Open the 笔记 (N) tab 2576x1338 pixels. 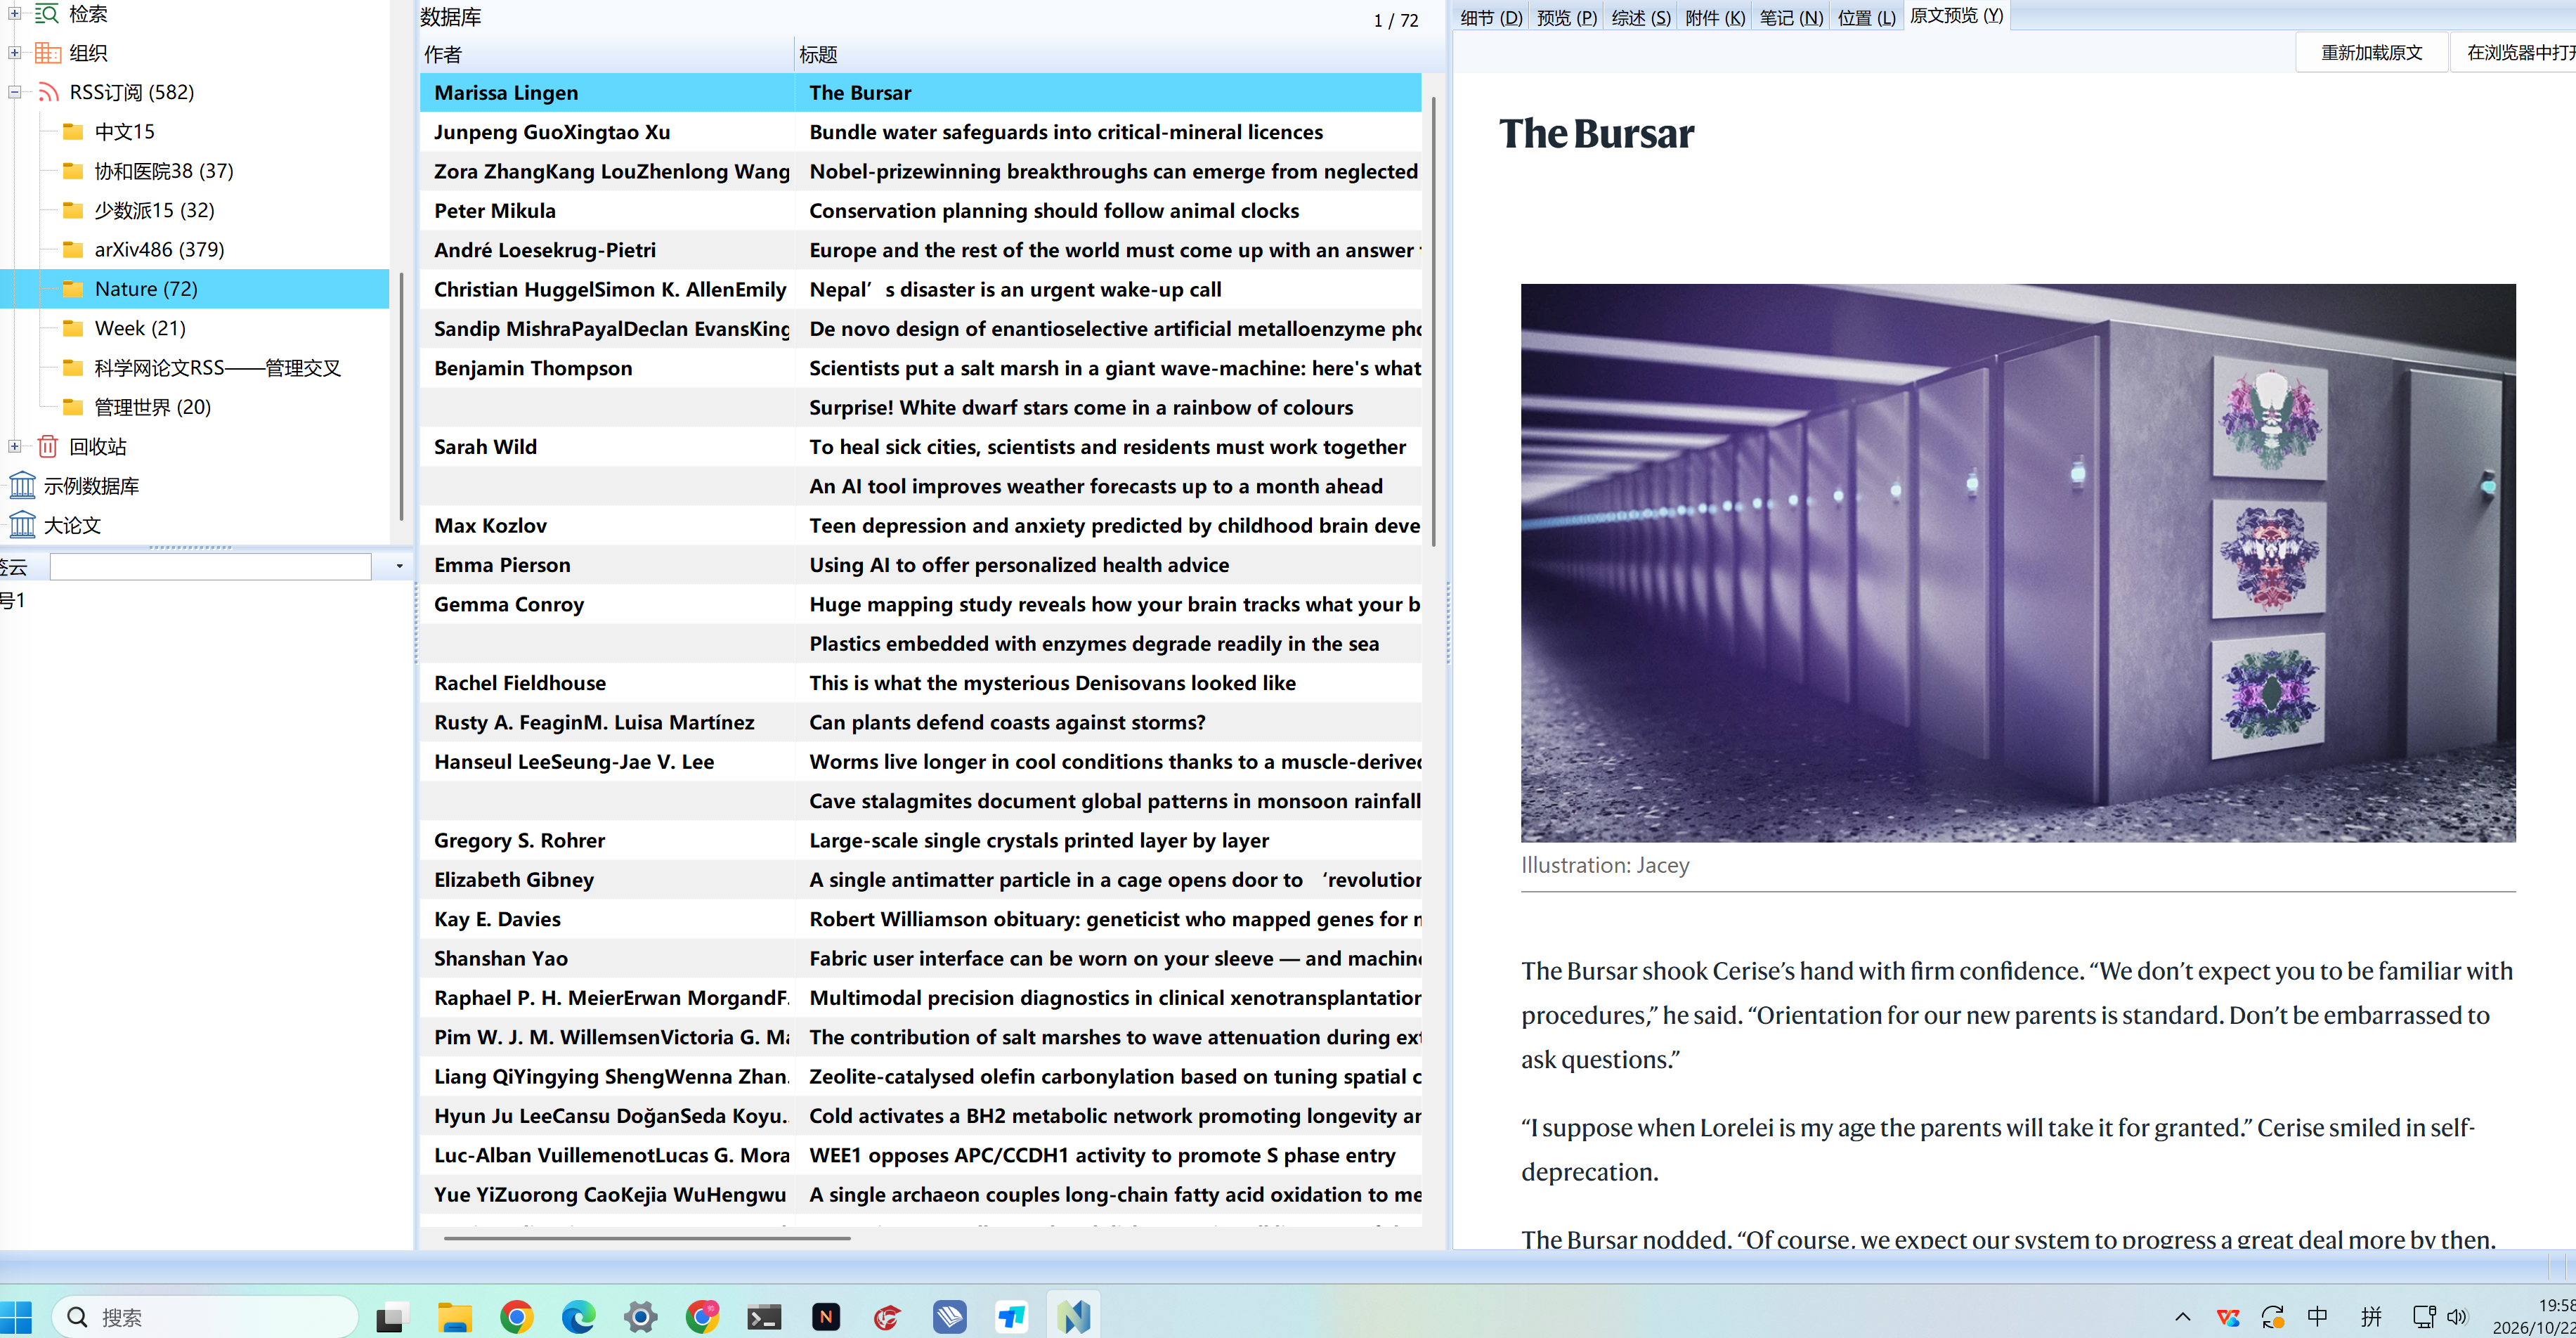pyautogui.click(x=1791, y=17)
